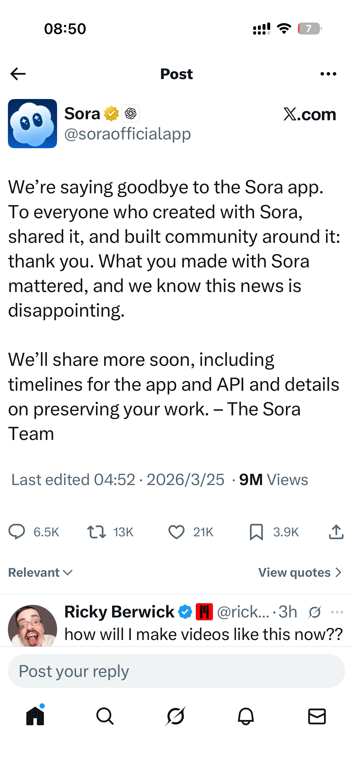Tap the OpenAI affiliation badge
The image size is (353, 768).
[x=131, y=114]
